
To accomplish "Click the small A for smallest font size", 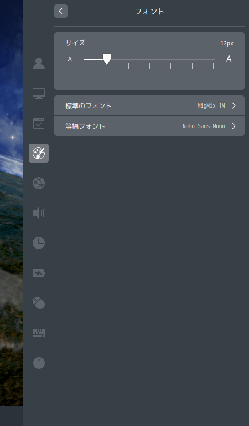I will [x=70, y=59].
